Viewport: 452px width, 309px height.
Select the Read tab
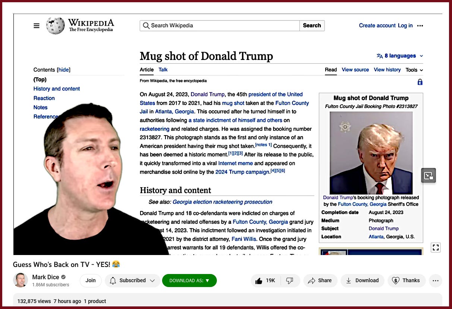point(331,70)
